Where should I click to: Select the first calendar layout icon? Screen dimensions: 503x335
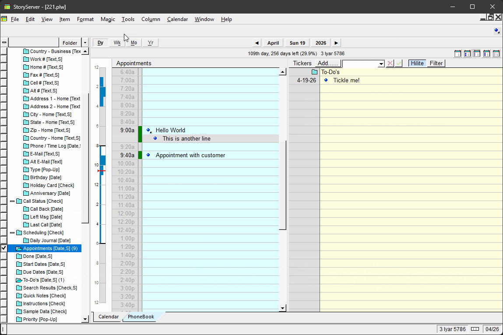(458, 53)
